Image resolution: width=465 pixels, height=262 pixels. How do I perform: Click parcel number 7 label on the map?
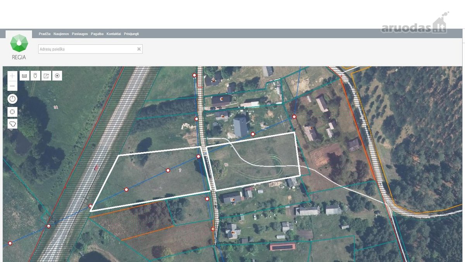tap(180, 170)
